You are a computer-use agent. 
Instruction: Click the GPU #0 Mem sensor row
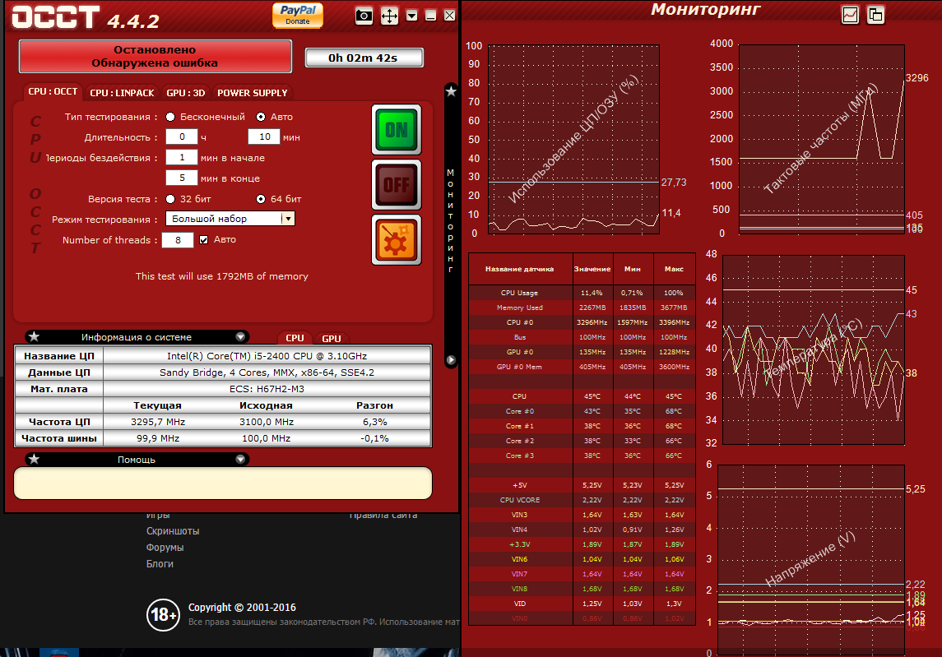[582, 367]
